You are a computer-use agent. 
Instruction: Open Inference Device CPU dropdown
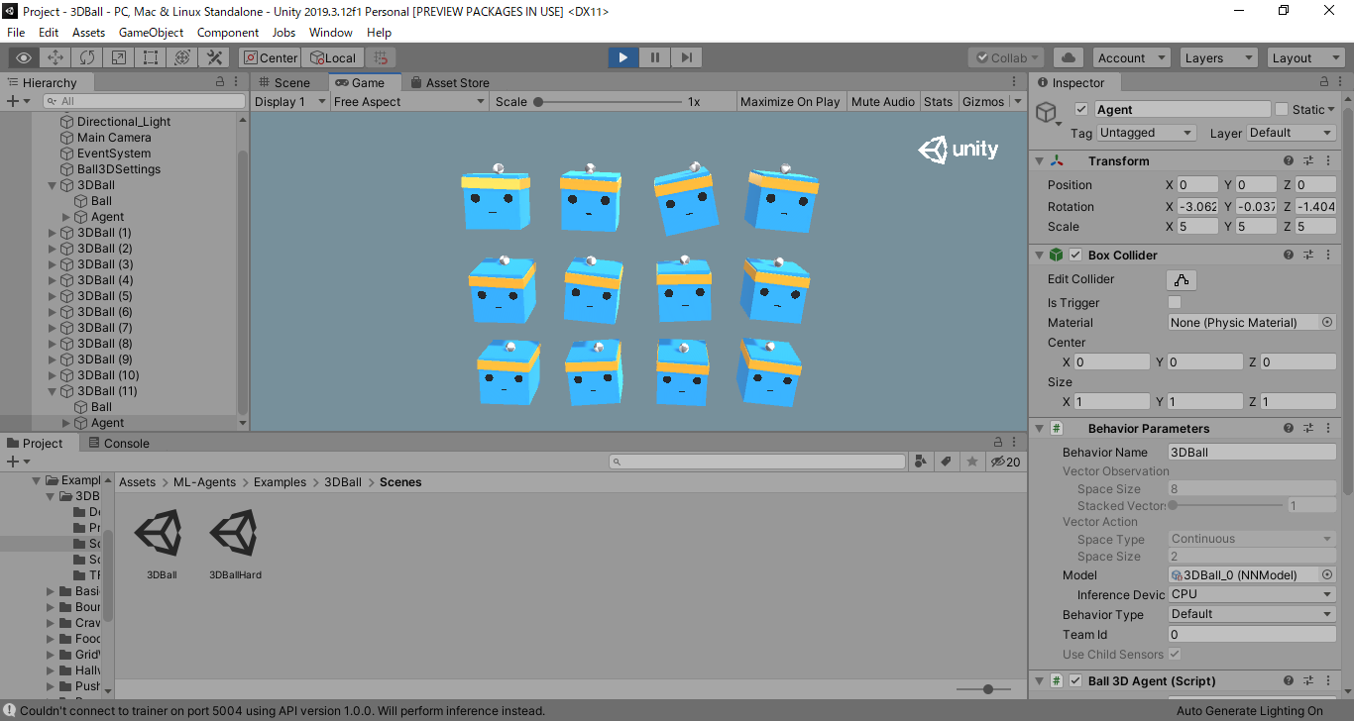click(1252, 594)
